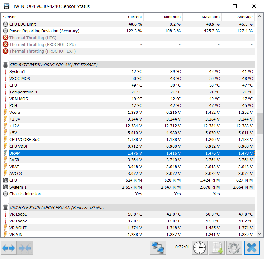Click the Average column header
This screenshot has width=264, height=259.
tap(238, 17)
